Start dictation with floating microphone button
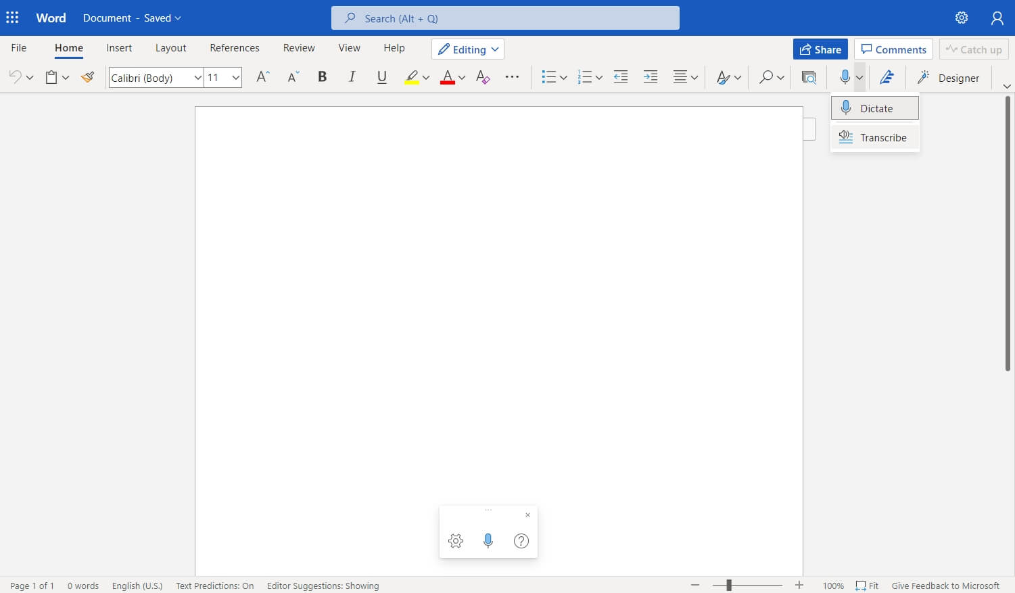 click(x=488, y=540)
